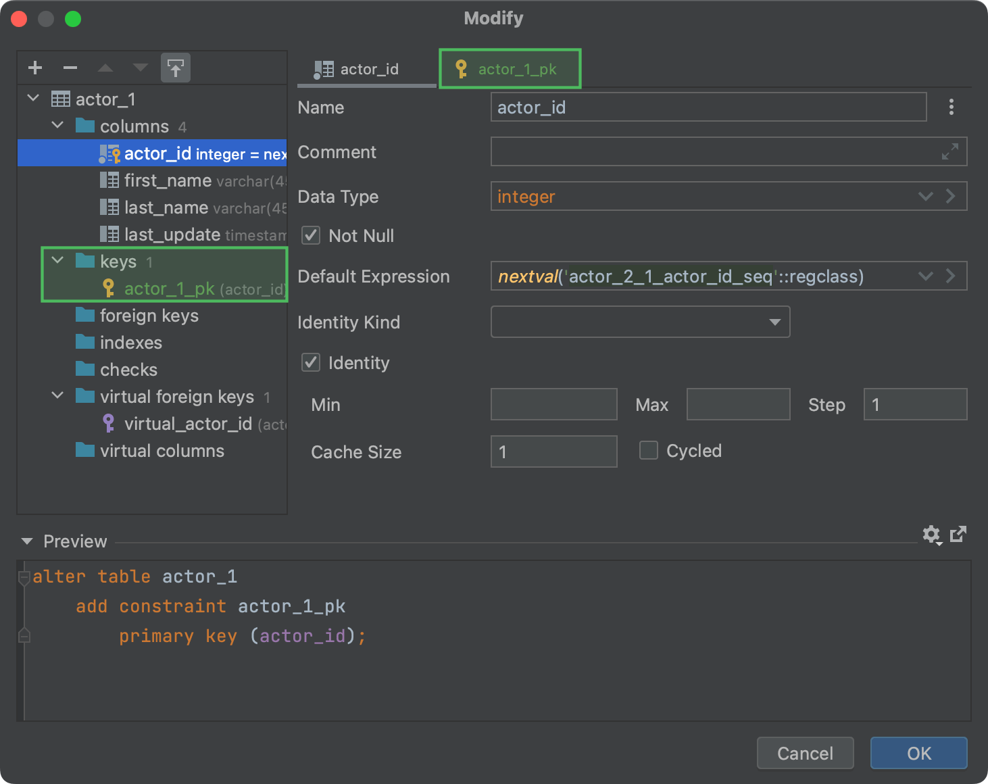Click the move-to-top arrow toolbar icon
The height and width of the screenshot is (784, 988).
(176, 68)
